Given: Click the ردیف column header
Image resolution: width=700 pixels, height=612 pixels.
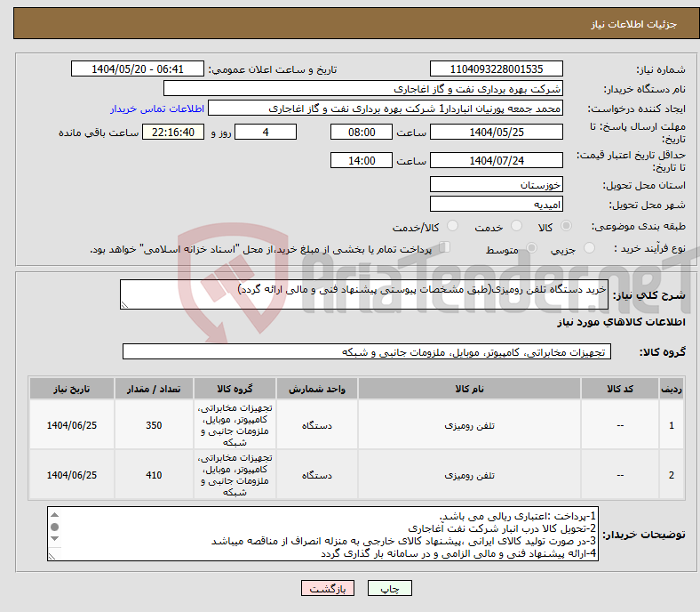Looking at the screenshot, I should pos(672,389).
